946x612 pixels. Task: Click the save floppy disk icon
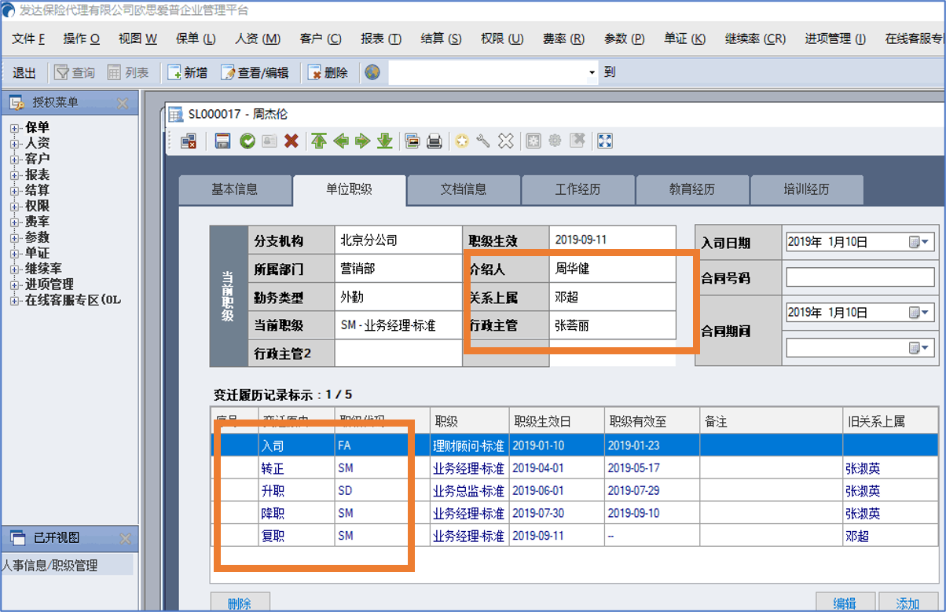click(x=222, y=141)
